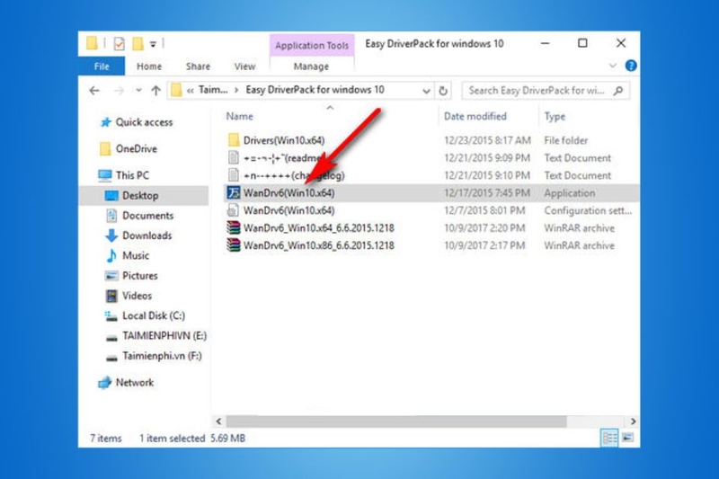The width and height of the screenshot is (719, 479).
Task: Select the Drivers(Win10.x64) folder
Action: click(x=284, y=140)
